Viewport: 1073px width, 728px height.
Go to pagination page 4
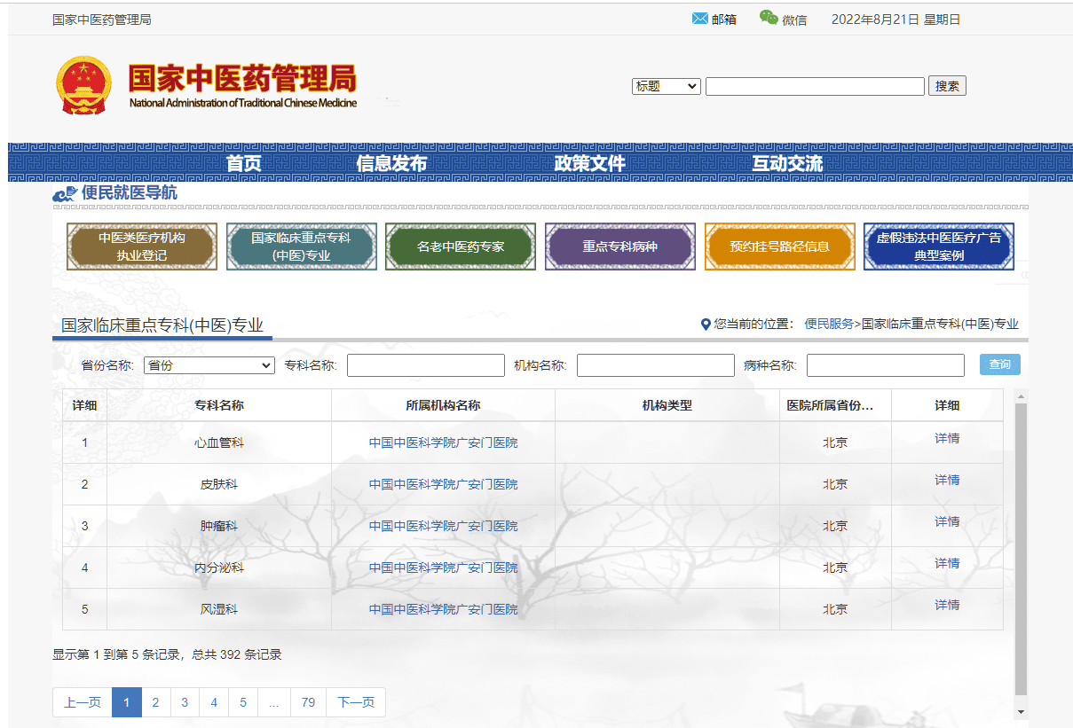point(214,702)
